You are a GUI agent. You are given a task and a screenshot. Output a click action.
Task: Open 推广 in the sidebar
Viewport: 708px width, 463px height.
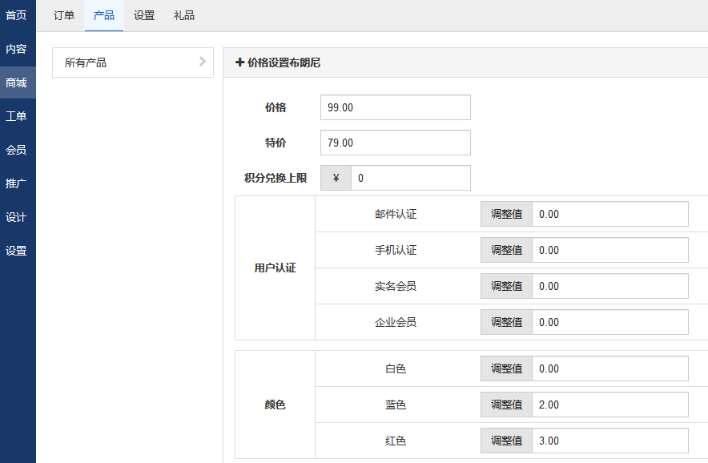click(x=17, y=183)
